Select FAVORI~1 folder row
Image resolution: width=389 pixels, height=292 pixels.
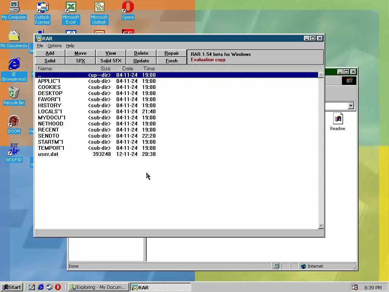coord(176,99)
